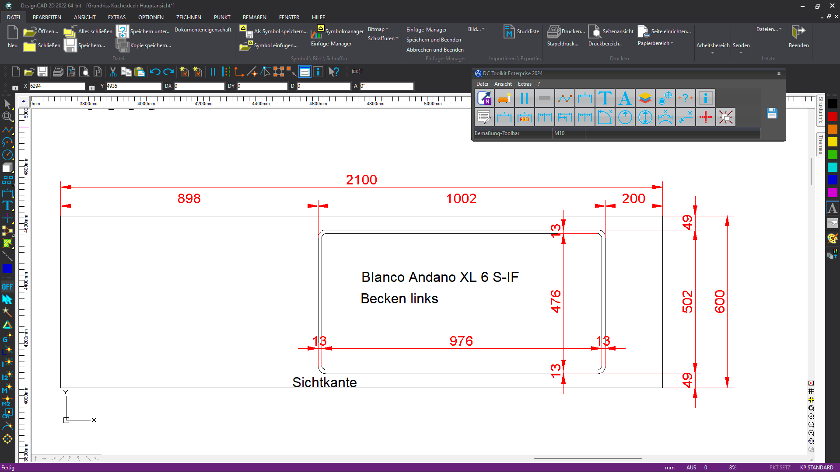Select the couch furniture icon in DC Toolkit
The width and height of the screenshot is (840, 472).
[x=504, y=98]
